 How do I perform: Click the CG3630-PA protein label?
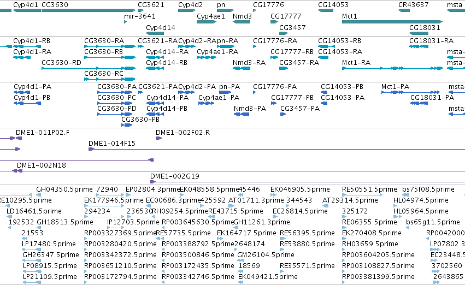click(117, 86)
